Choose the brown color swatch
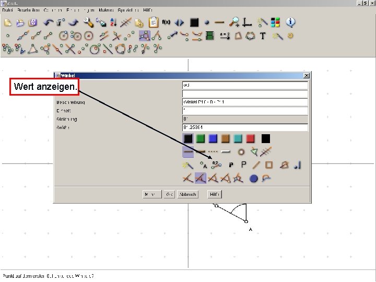The image size is (376, 282). pos(226,138)
